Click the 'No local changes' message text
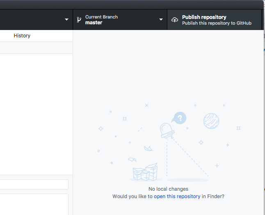 (x=168, y=189)
